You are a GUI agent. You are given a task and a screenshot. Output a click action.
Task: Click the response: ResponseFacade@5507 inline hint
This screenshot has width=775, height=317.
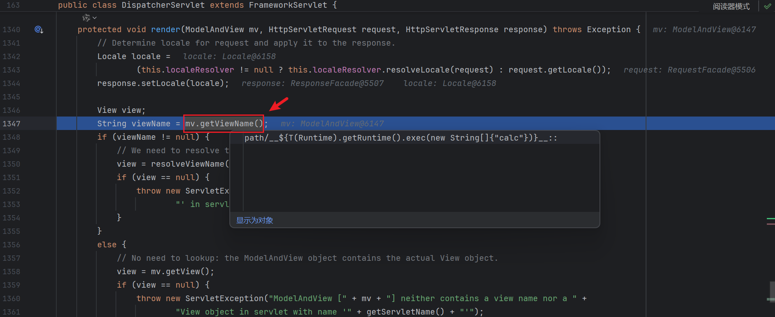[x=313, y=83]
